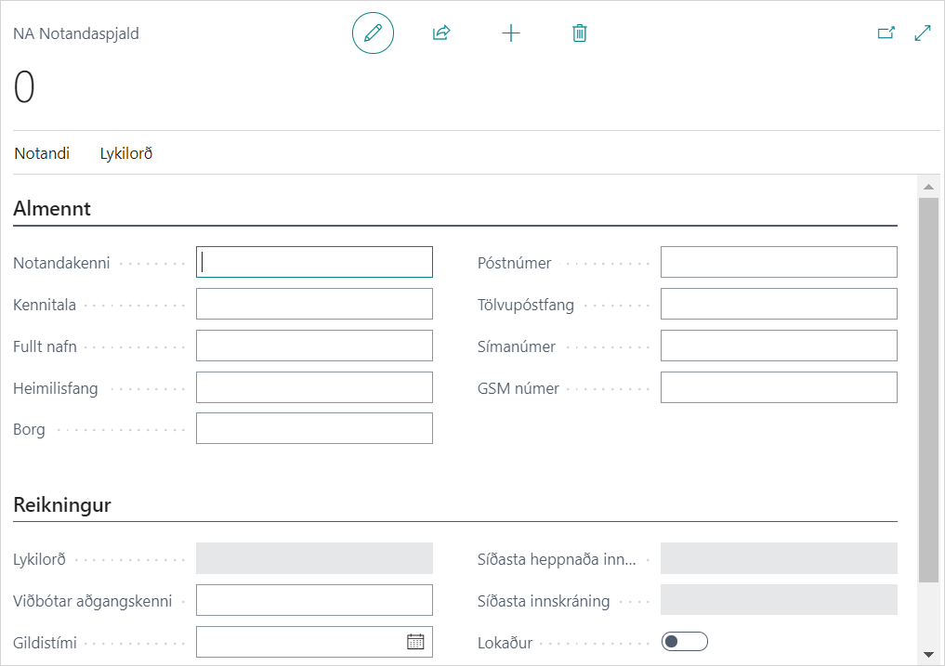Click the trash can delete icon
945x666 pixels.
coord(580,33)
